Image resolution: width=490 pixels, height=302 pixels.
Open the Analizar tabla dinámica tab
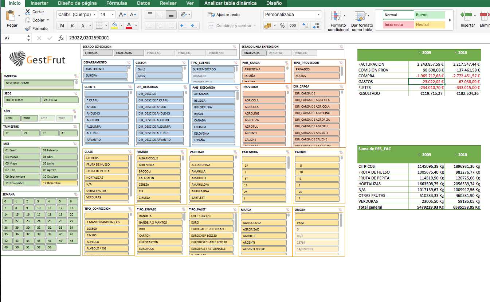point(230,3)
